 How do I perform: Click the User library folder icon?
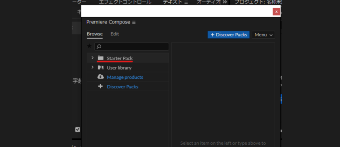pyautogui.click(x=101, y=68)
